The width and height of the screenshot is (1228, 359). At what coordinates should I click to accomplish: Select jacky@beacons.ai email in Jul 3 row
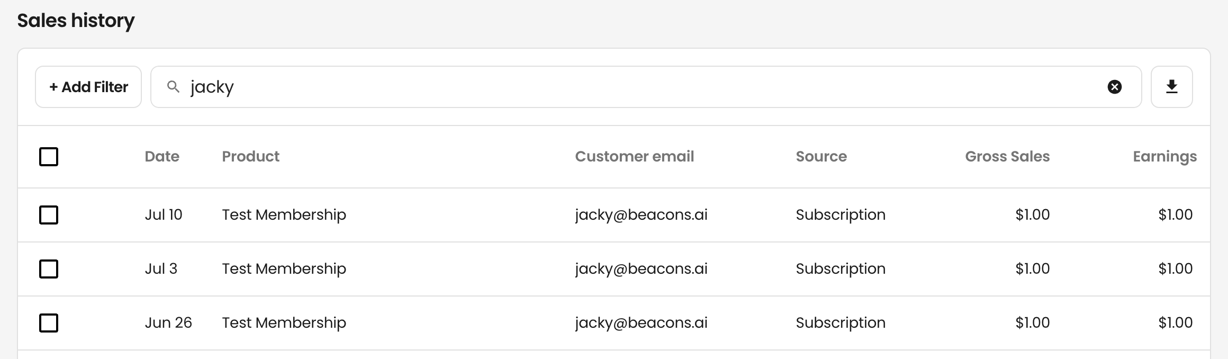tap(641, 269)
